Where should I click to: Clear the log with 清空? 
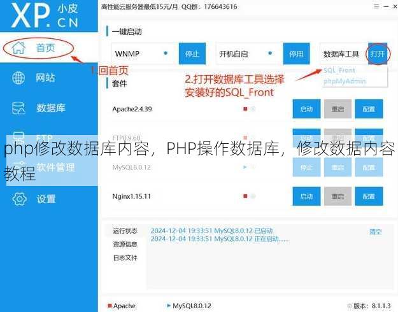coord(376,232)
